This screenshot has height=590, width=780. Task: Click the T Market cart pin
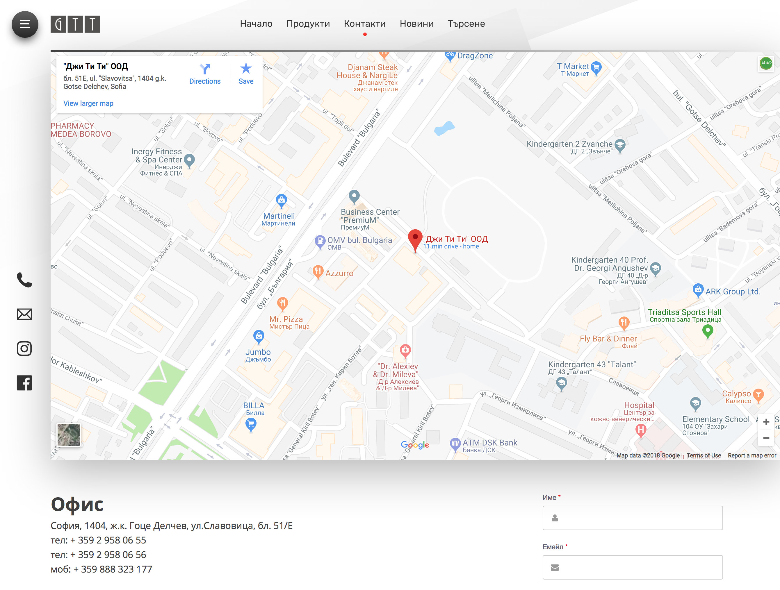(596, 68)
